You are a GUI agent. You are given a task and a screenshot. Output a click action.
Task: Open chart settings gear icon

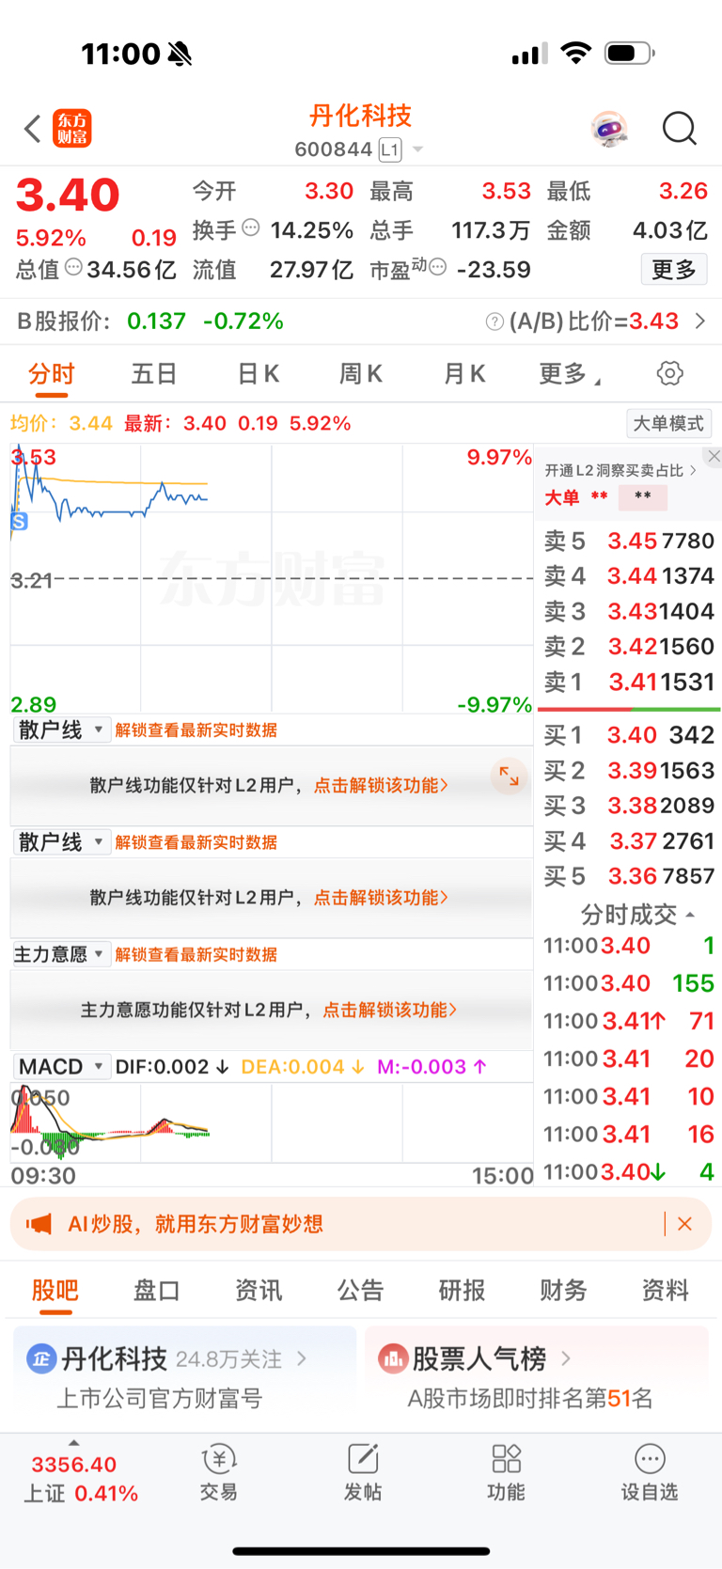(x=669, y=373)
